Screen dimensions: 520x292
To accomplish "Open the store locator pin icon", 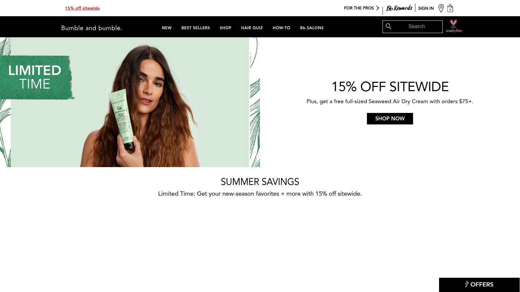I will pos(441,8).
